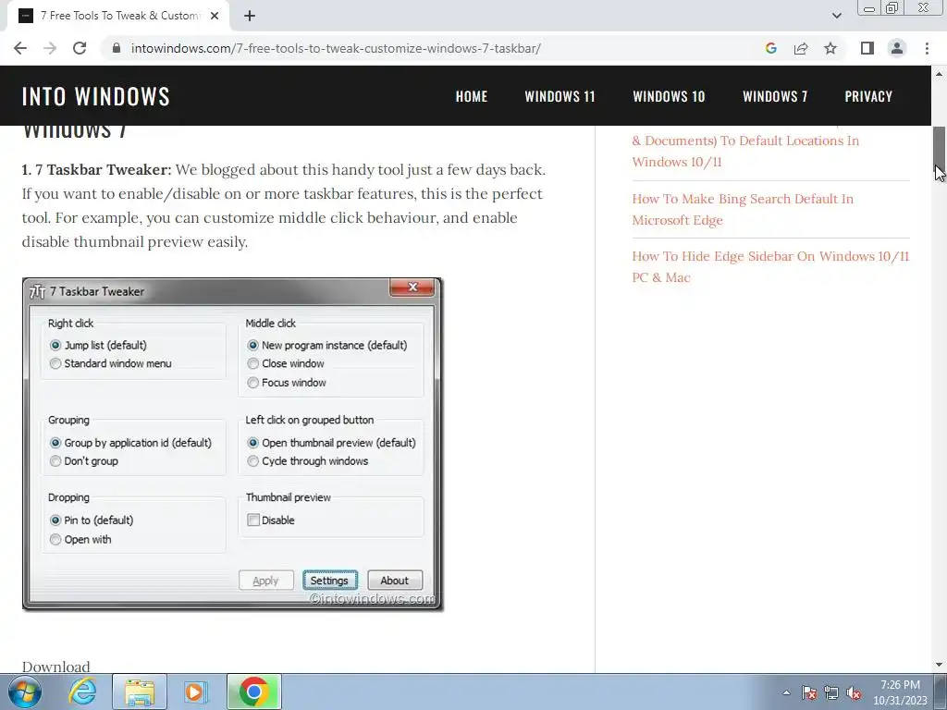Open the Action Center flag icon

tap(809, 692)
